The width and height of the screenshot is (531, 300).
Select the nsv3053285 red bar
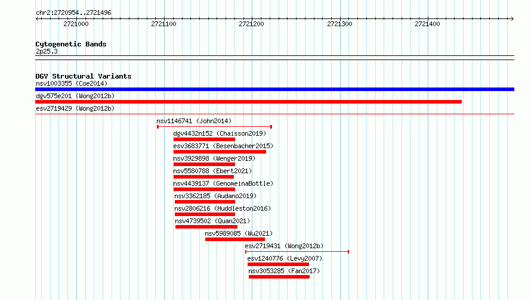point(279,277)
